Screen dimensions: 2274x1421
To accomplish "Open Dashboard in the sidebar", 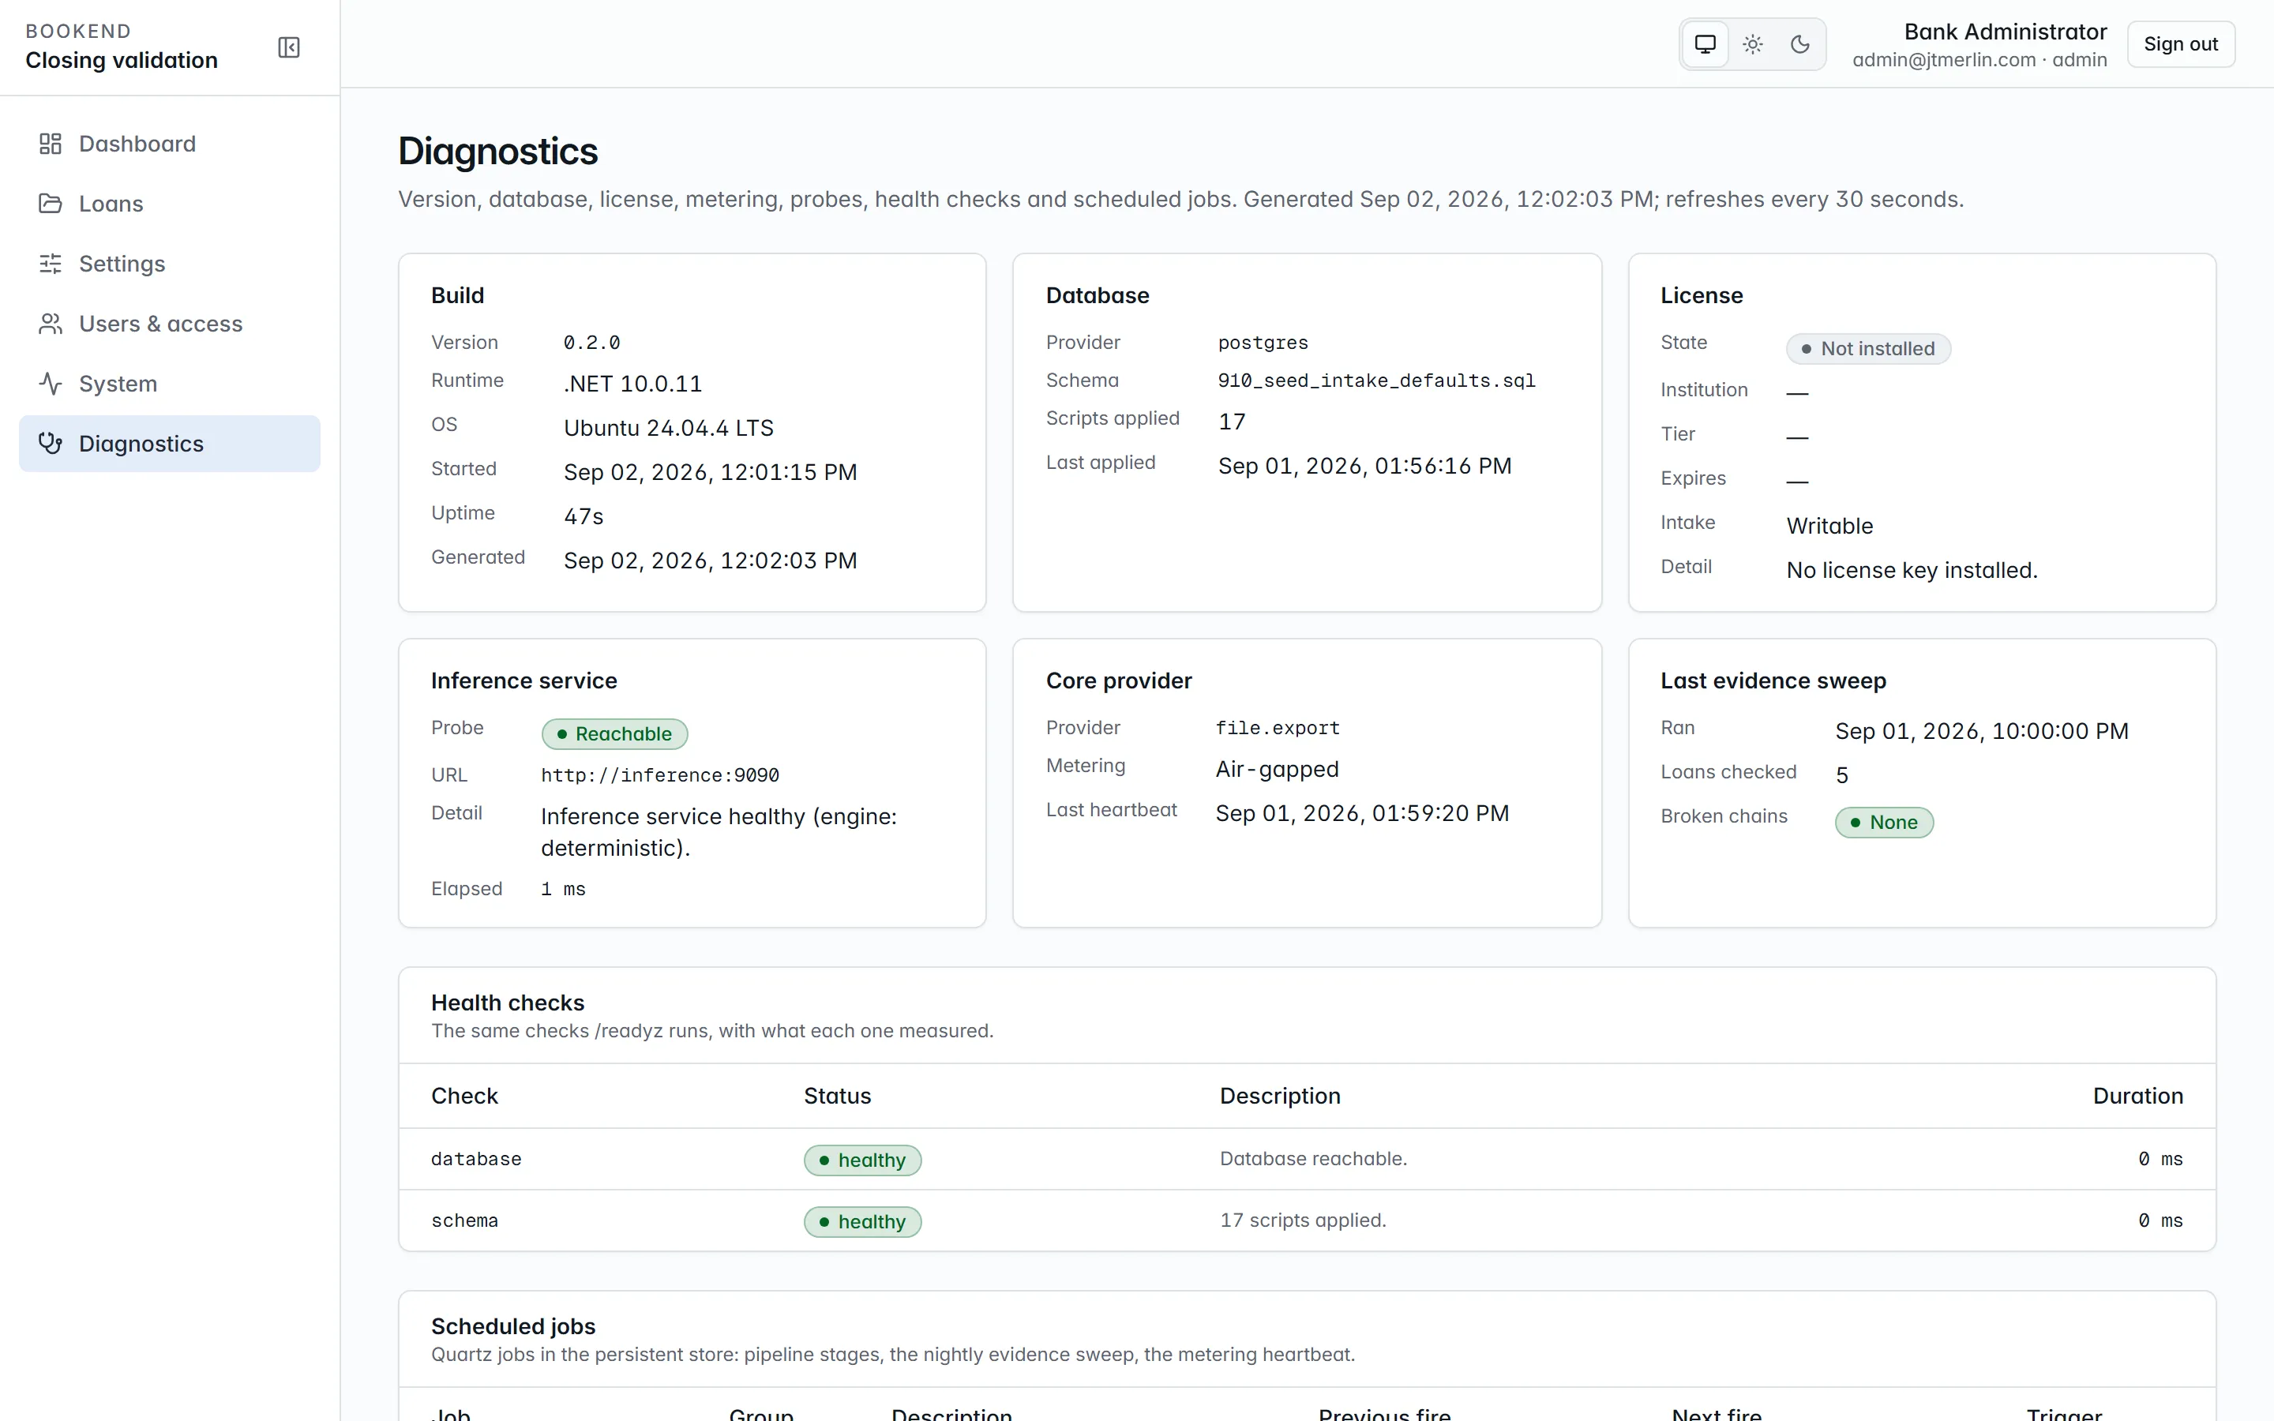I will pyautogui.click(x=169, y=144).
